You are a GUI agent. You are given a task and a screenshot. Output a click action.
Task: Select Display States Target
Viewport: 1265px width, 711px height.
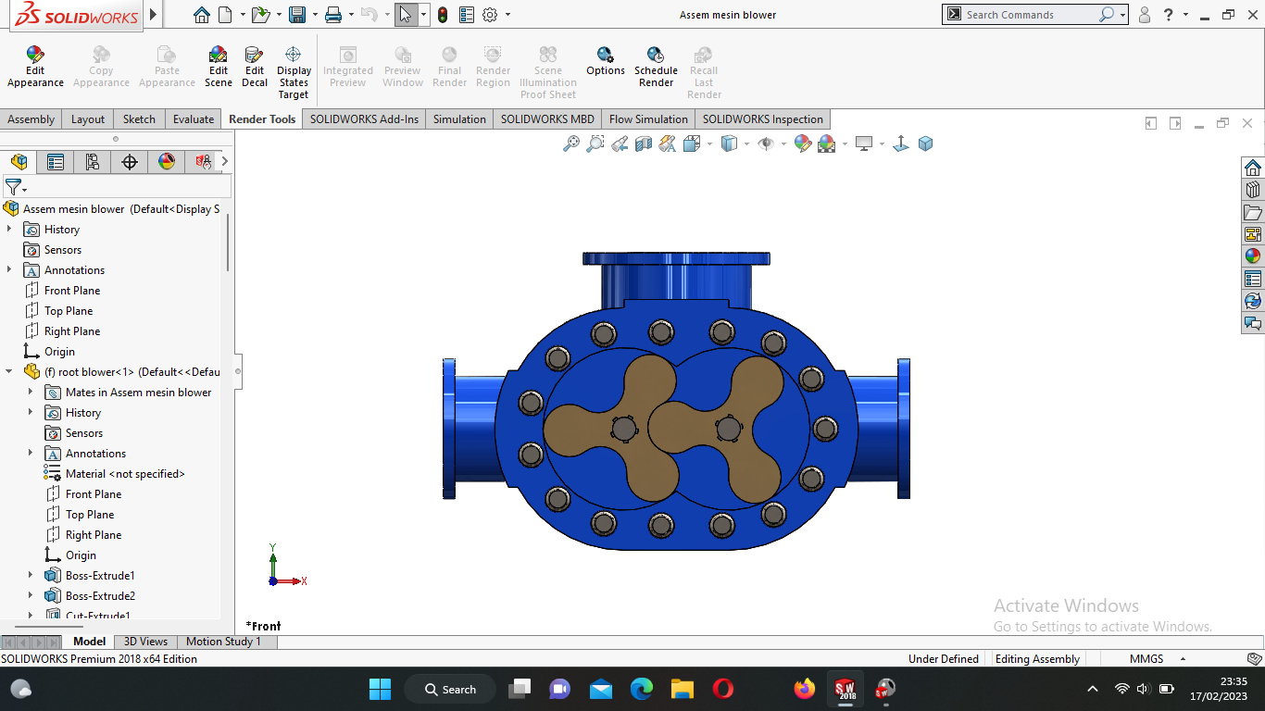tap(294, 73)
